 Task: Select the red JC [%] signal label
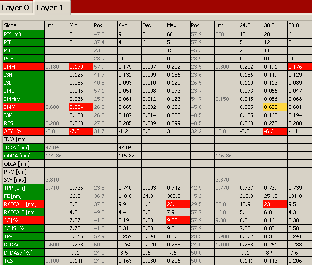tap(24, 220)
